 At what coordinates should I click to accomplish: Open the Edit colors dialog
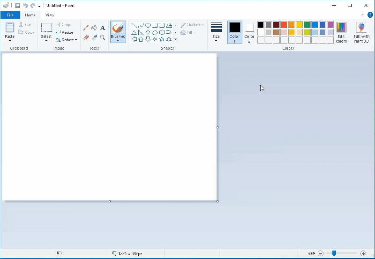341,32
